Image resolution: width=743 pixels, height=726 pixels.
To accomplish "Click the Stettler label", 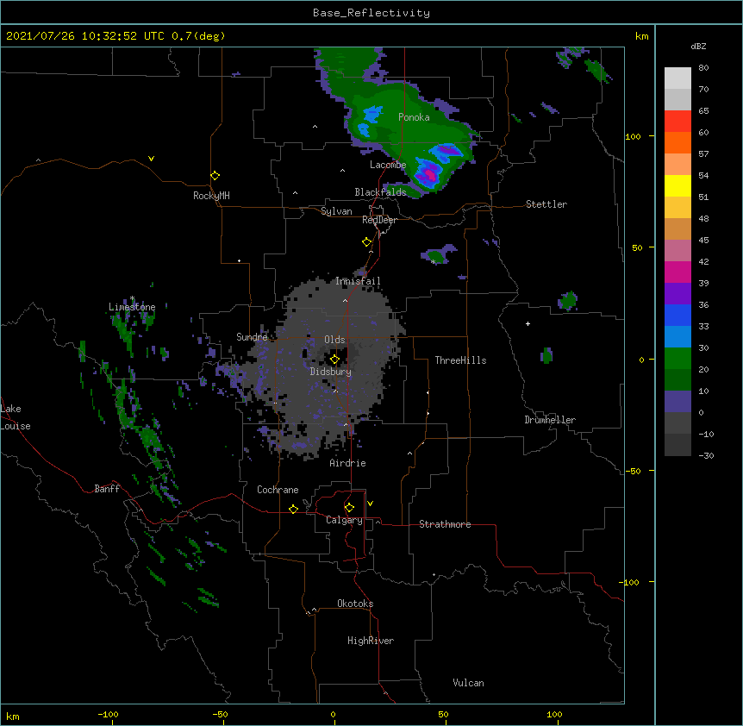I will coord(546,204).
